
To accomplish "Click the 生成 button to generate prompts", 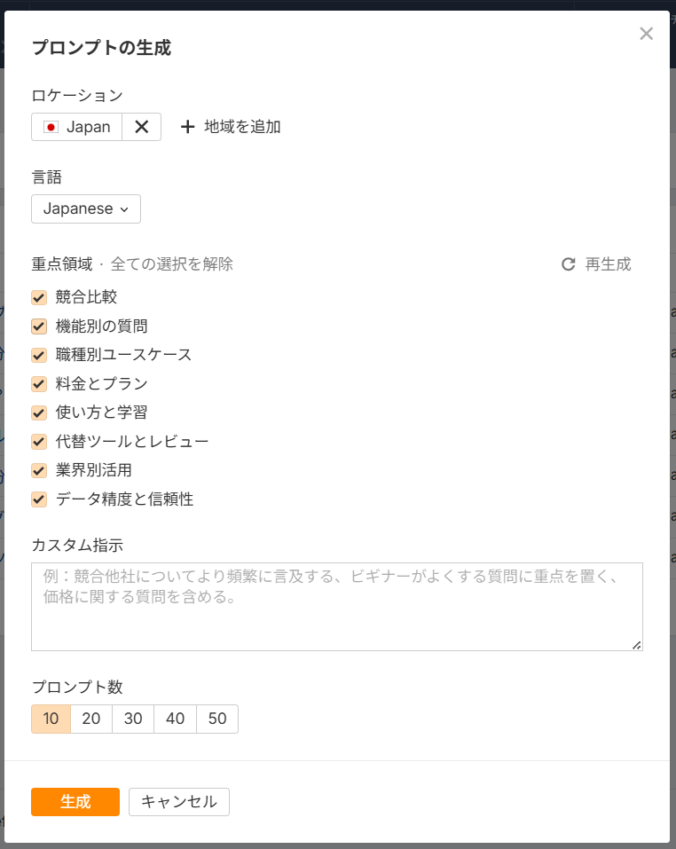I will 75,801.
